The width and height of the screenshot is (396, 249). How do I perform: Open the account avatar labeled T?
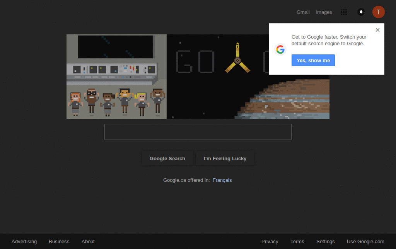pos(378,12)
